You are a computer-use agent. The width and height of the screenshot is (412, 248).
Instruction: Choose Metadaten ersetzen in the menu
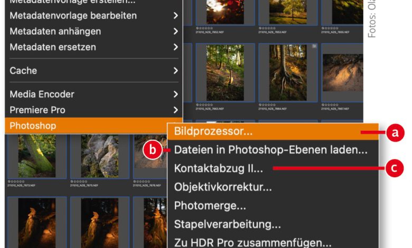(94, 47)
